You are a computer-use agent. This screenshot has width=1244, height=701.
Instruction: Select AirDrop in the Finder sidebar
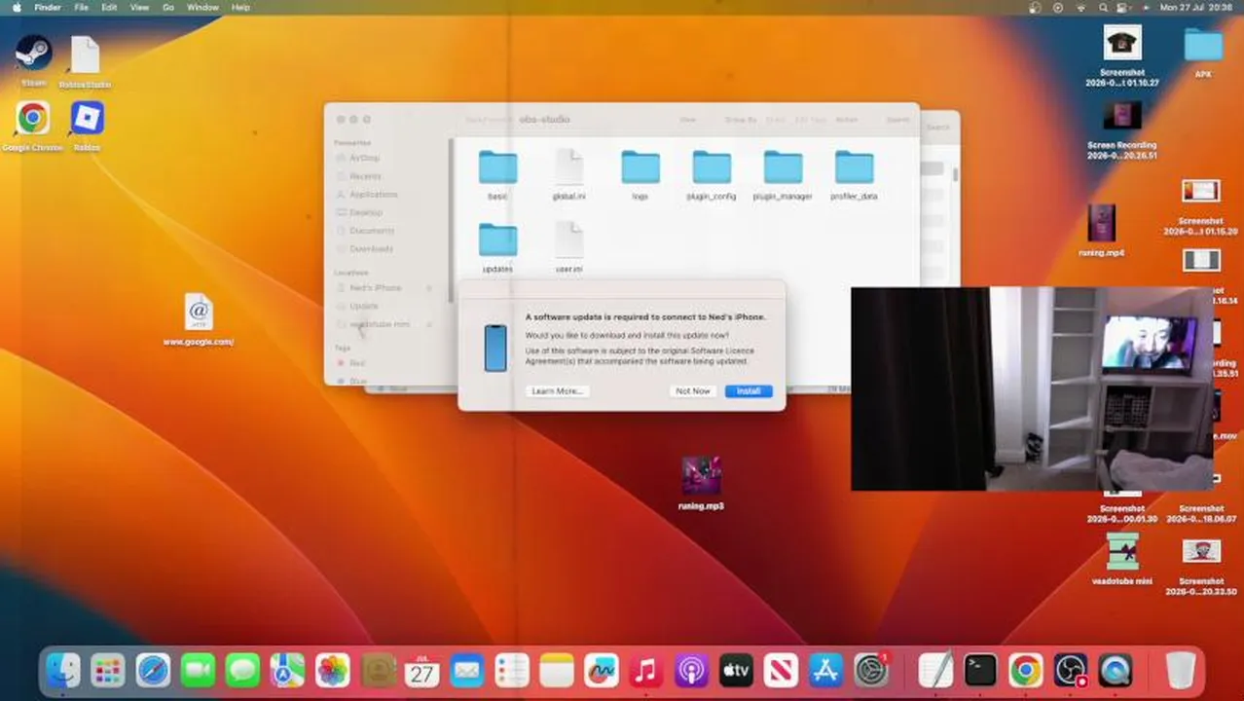364,158
